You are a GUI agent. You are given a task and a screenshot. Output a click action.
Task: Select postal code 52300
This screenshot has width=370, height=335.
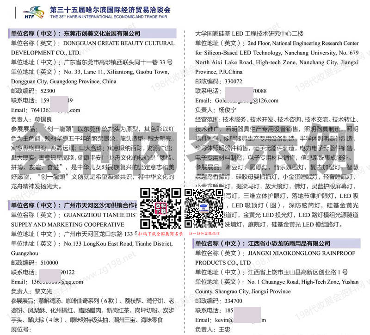click(48, 91)
